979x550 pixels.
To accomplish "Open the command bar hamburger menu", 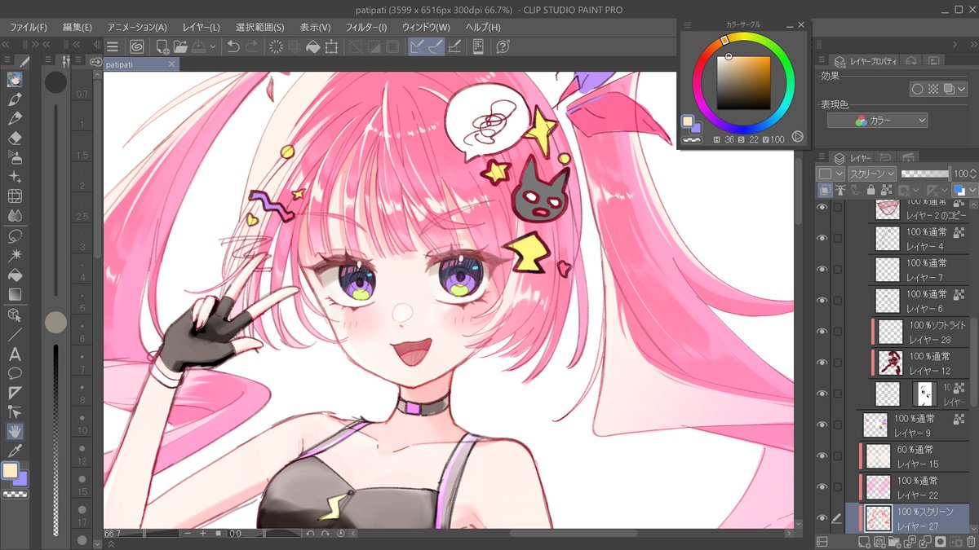I will [113, 46].
